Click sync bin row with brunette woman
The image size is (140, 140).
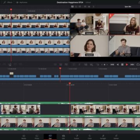click(35, 42)
